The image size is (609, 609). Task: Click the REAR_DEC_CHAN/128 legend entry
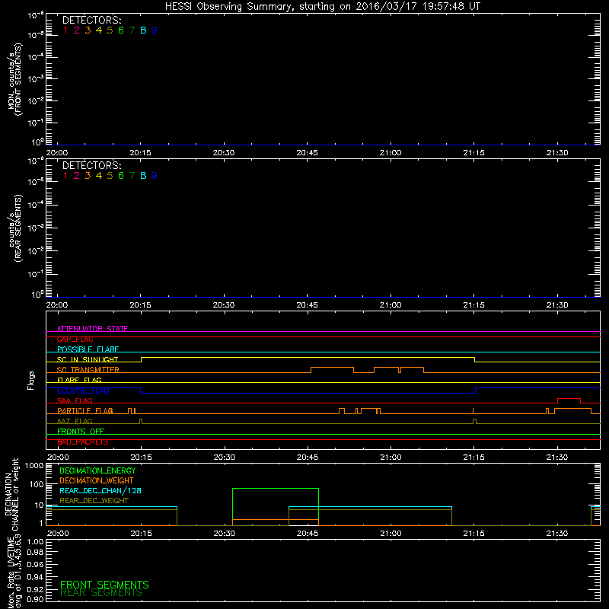click(x=100, y=491)
